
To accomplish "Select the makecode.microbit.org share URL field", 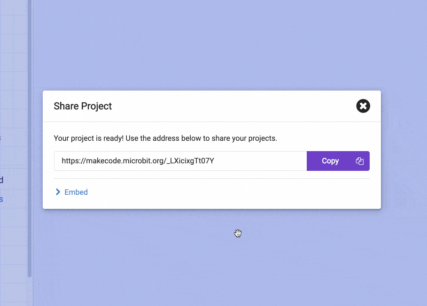I will pos(180,161).
